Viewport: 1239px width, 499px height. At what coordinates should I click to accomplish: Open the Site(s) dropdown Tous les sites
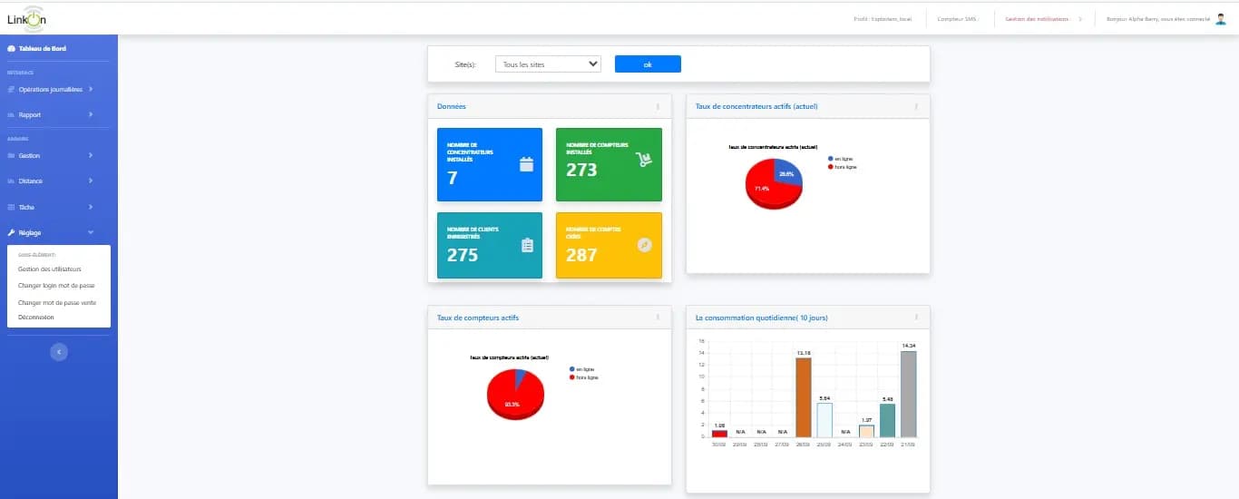(x=548, y=64)
